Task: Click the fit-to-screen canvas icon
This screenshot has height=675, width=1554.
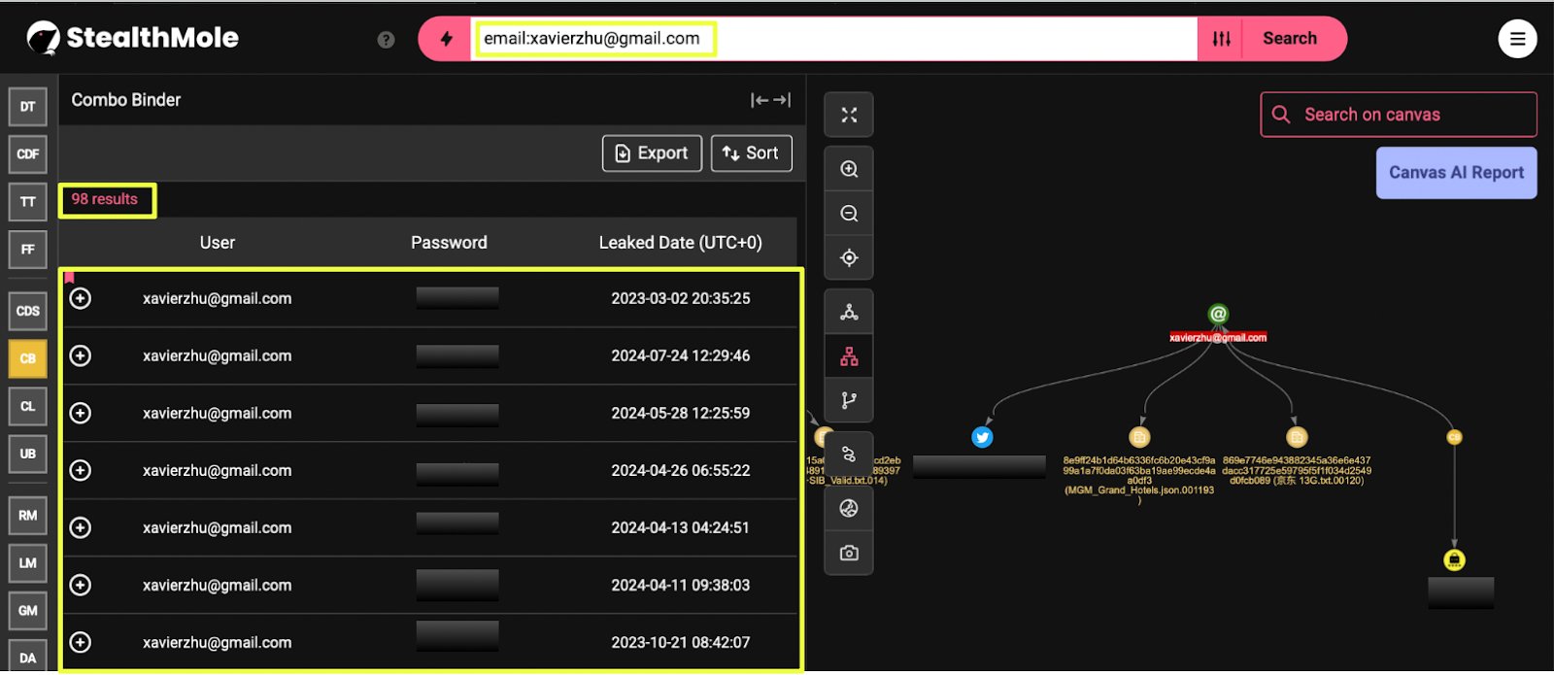Action: click(x=849, y=116)
